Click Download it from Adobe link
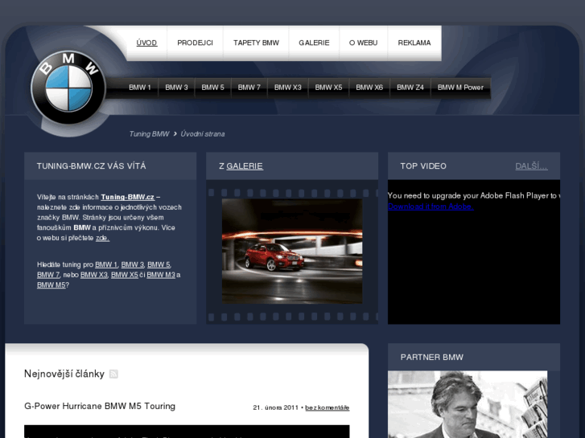This screenshot has width=585, height=438. 431,206
